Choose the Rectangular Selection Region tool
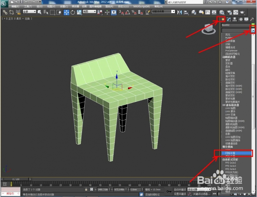257x197 pixels. [x=52, y=12]
